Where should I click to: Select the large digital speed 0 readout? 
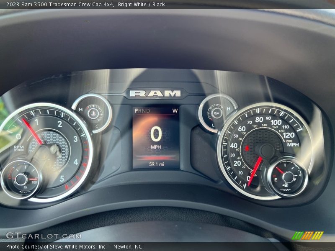(156, 134)
